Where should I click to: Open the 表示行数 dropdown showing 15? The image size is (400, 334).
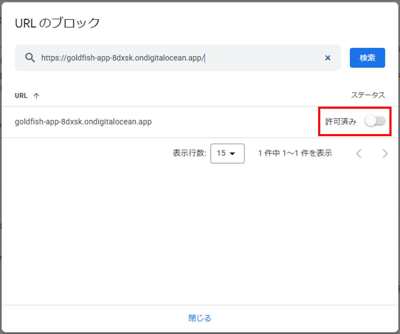pos(227,153)
